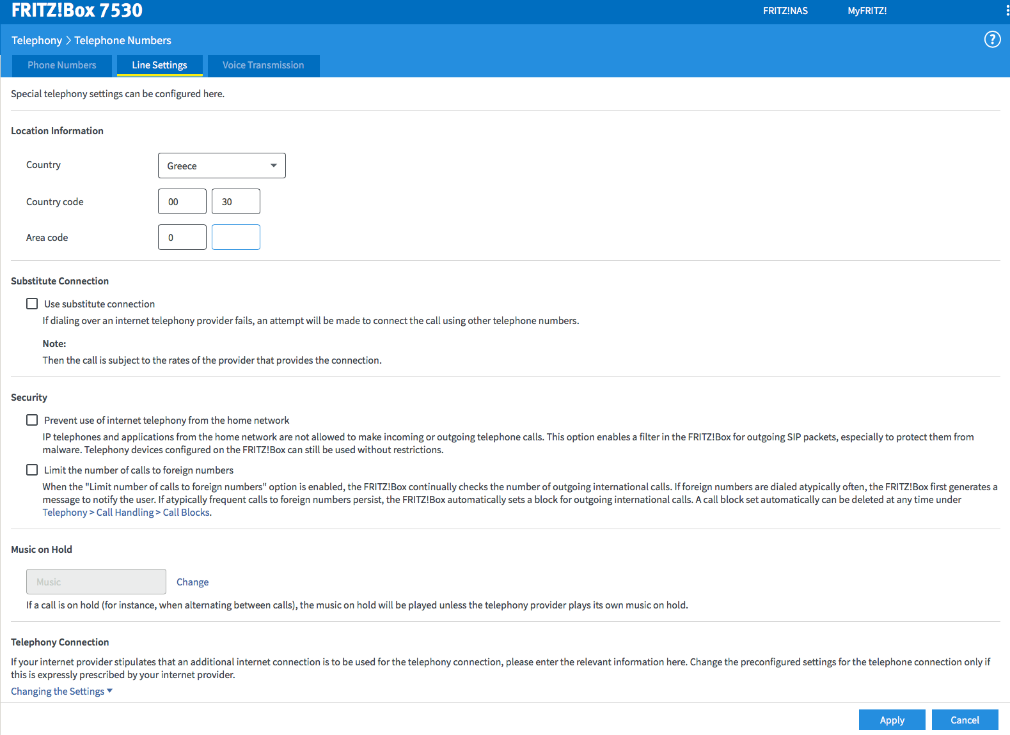
Task: Open the help question mark icon
Action: coord(992,40)
